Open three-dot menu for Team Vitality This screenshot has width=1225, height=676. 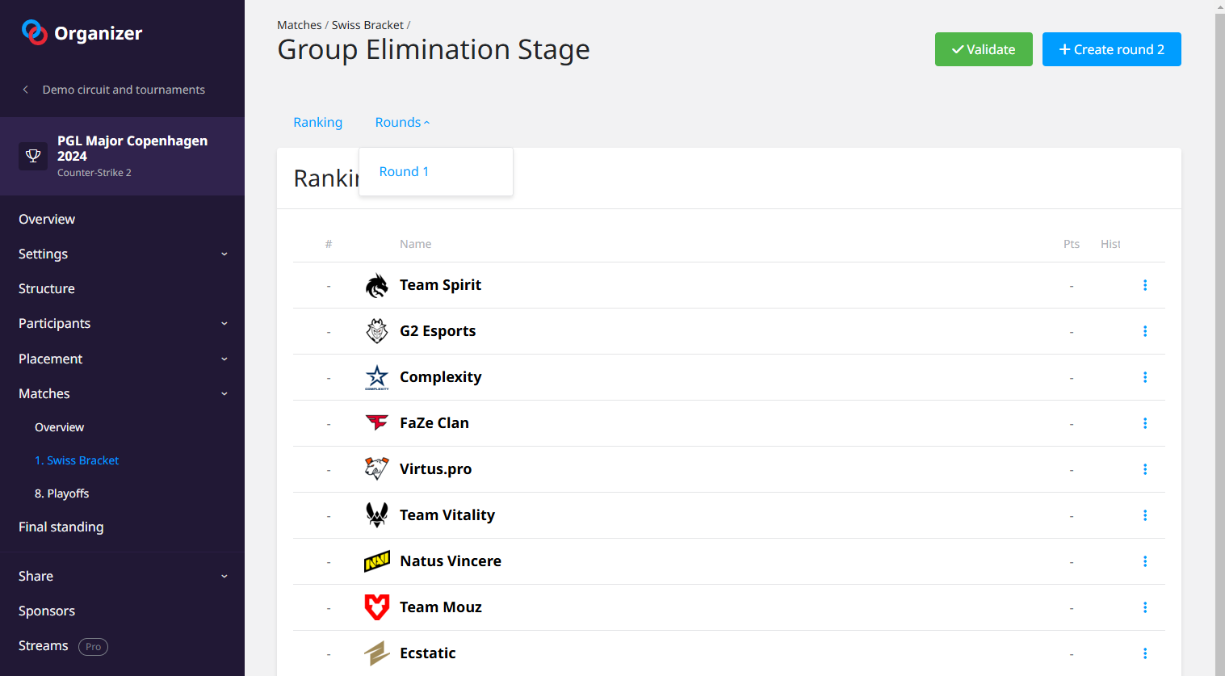[x=1144, y=515]
